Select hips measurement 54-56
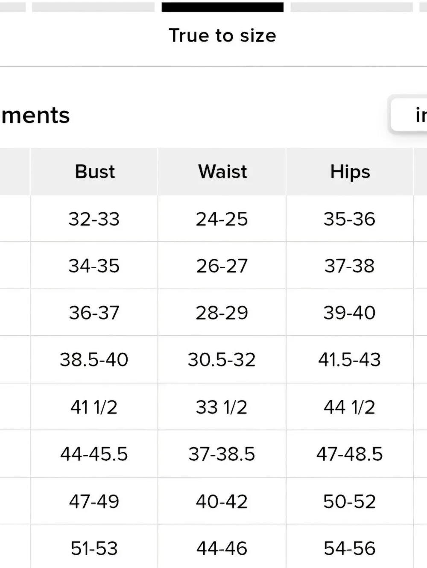Viewport: 427px width, 568px height. 350,548
